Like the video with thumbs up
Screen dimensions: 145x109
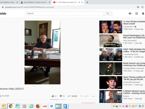point(53,96)
